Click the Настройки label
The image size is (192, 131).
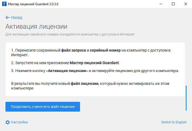coord(19,122)
